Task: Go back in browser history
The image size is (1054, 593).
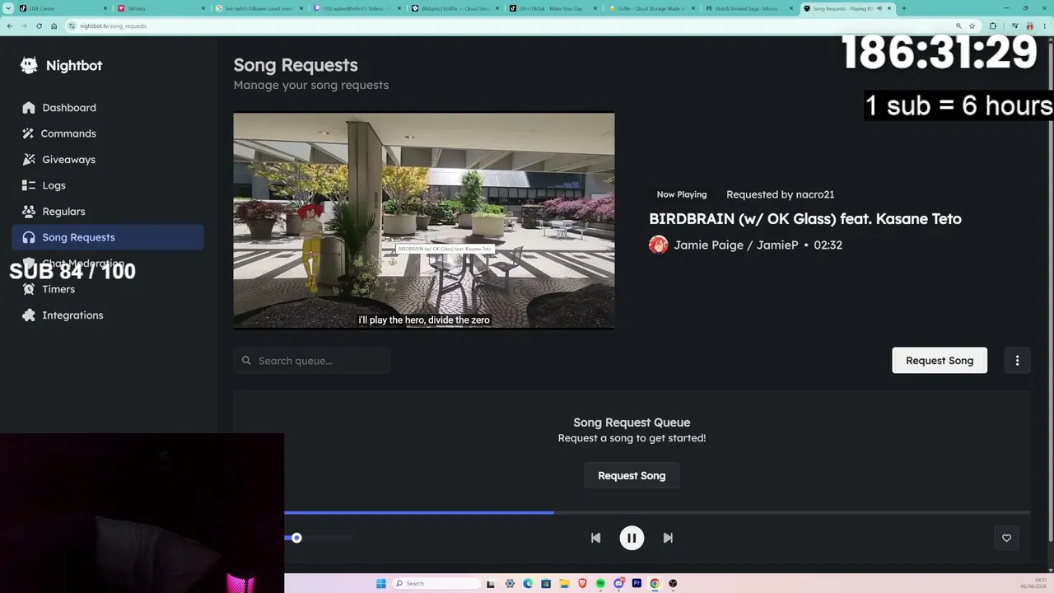Action: coord(9,26)
